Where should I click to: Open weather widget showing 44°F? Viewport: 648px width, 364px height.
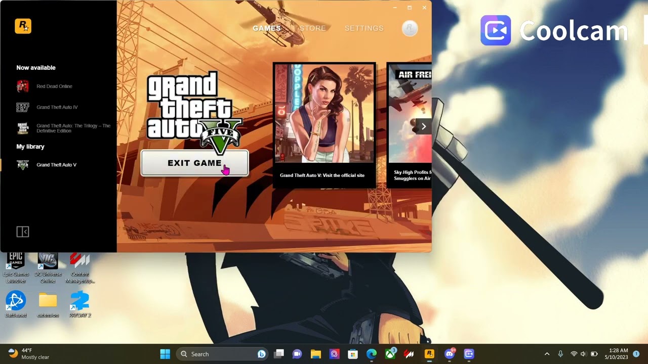29,354
